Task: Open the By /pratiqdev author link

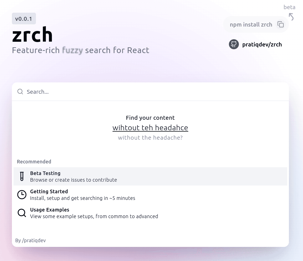Action: coord(30,240)
